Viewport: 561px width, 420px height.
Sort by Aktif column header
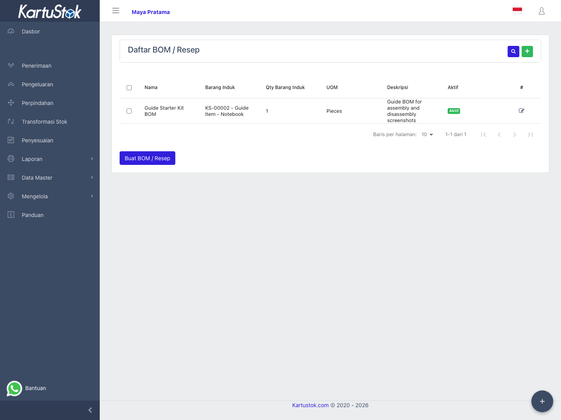point(453,87)
